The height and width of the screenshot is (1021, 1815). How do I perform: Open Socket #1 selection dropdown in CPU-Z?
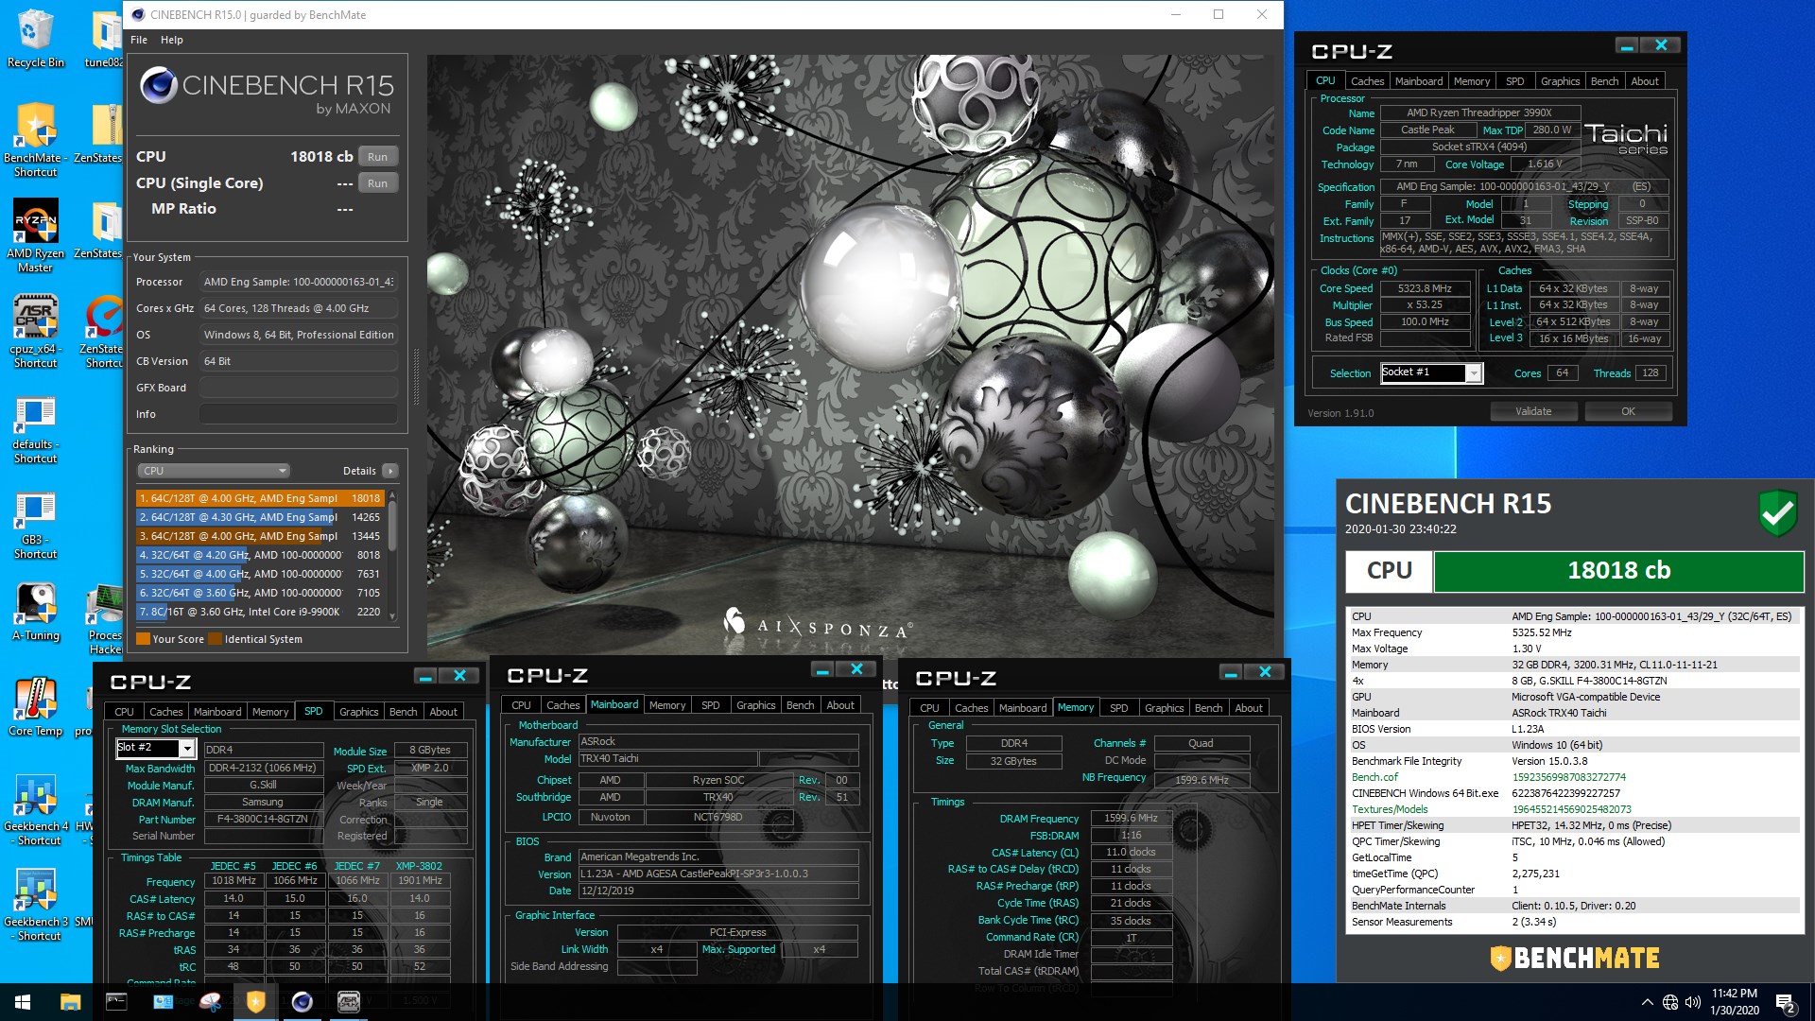[x=1431, y=373]
